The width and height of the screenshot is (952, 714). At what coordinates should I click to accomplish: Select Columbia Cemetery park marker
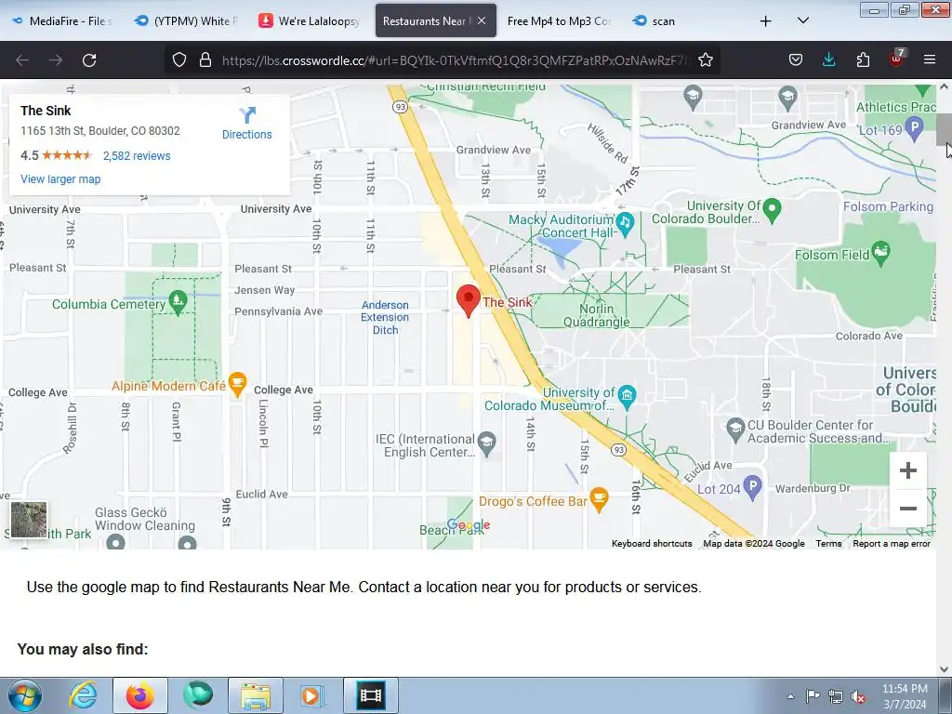[178, 302]
